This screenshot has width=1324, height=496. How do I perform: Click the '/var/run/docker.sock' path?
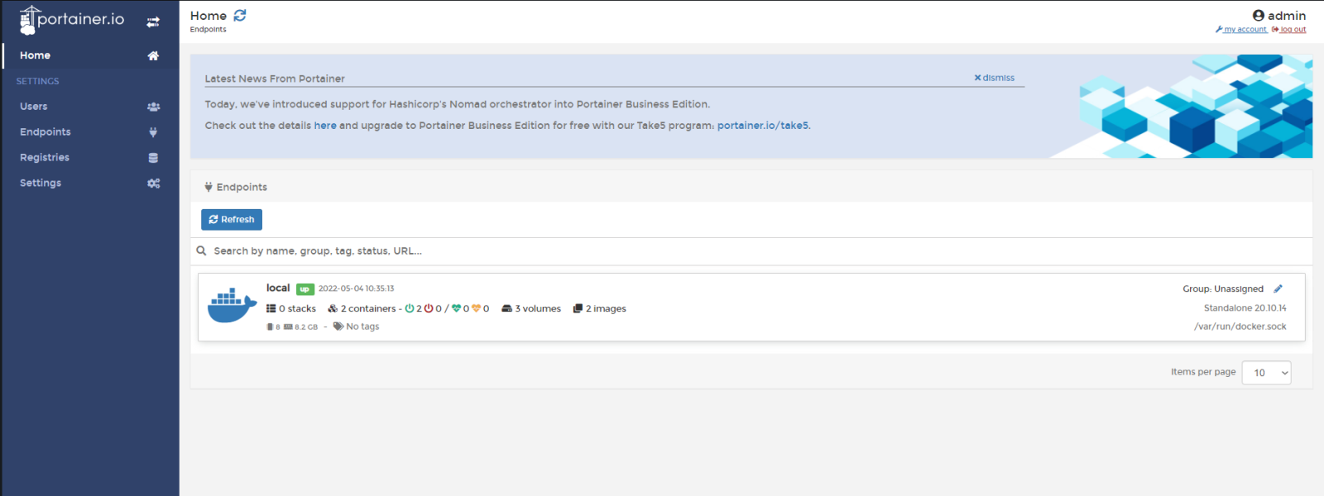click(1240, 327)
